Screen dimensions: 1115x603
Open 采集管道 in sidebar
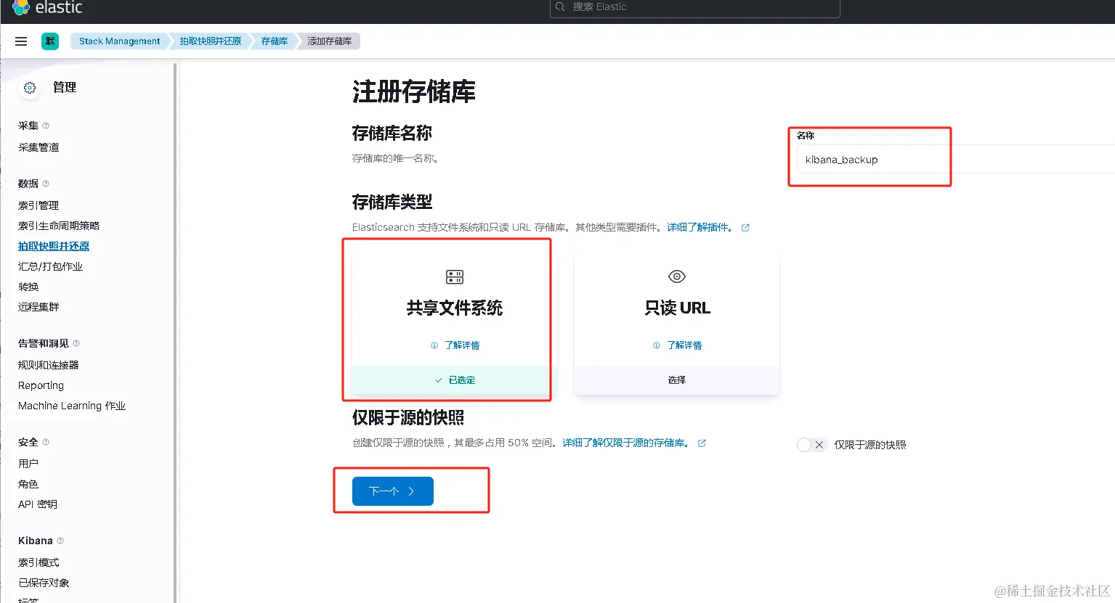38,147
